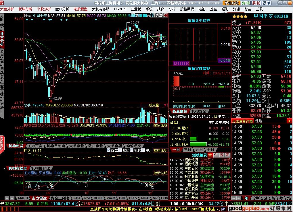Click the 资讯 title bar button
293x212 pixels.
pyautogui.click(x=246, y=3)
